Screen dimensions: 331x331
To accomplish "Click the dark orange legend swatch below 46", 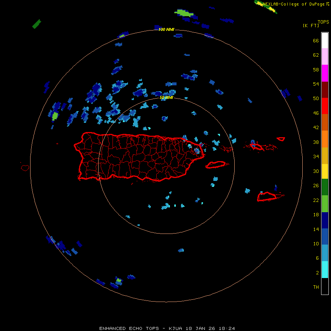I will [325, 122].
